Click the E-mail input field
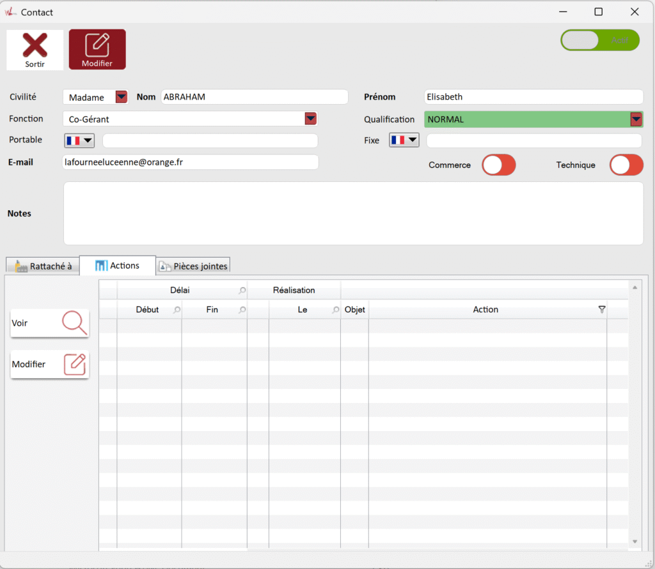Screen dimensions: 655x569 [x=190, y=162]
